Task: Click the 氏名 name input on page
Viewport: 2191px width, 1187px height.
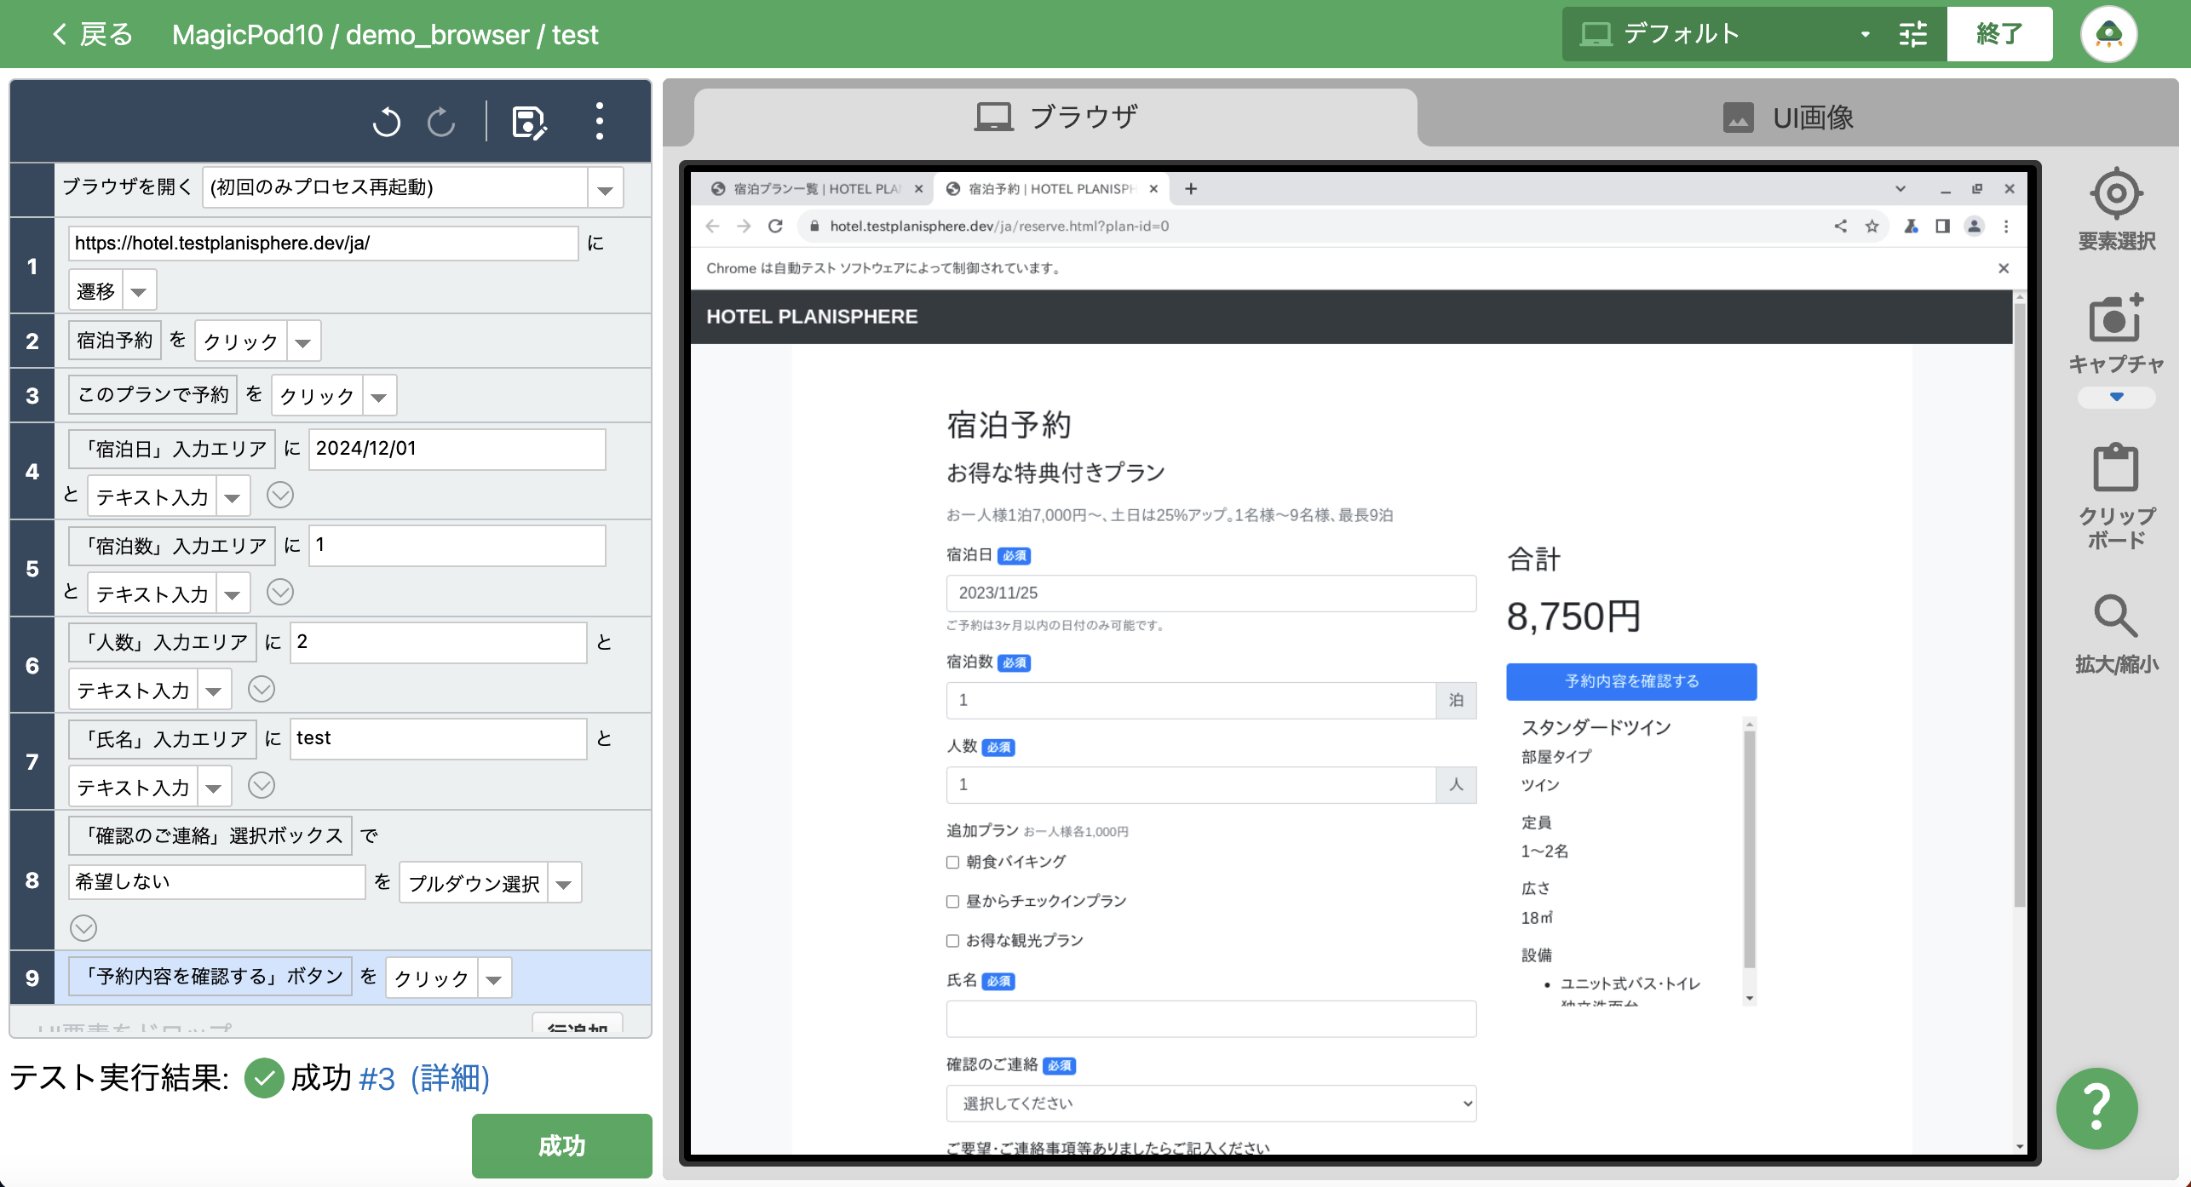Action: click(x=1211, y=1018)
